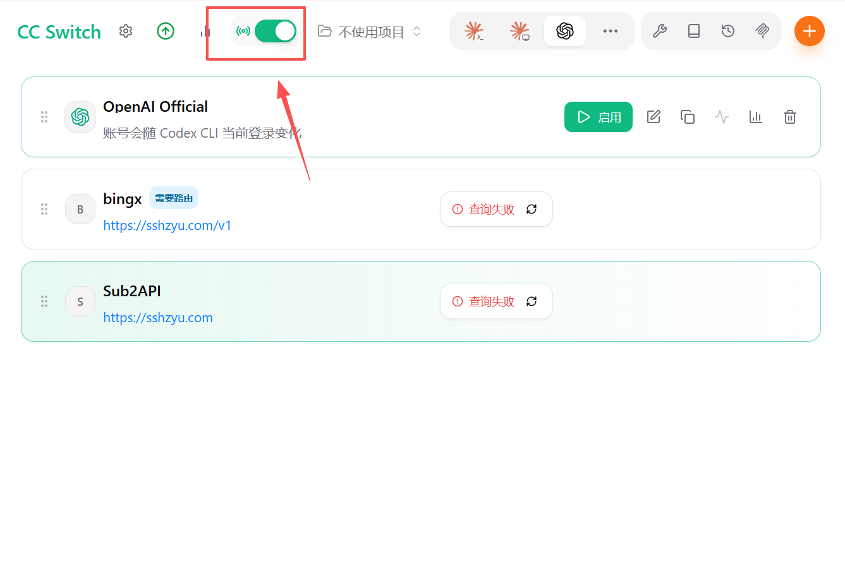
Task: Click the paperclip icon in the toolbar
Action: (762, 31)
